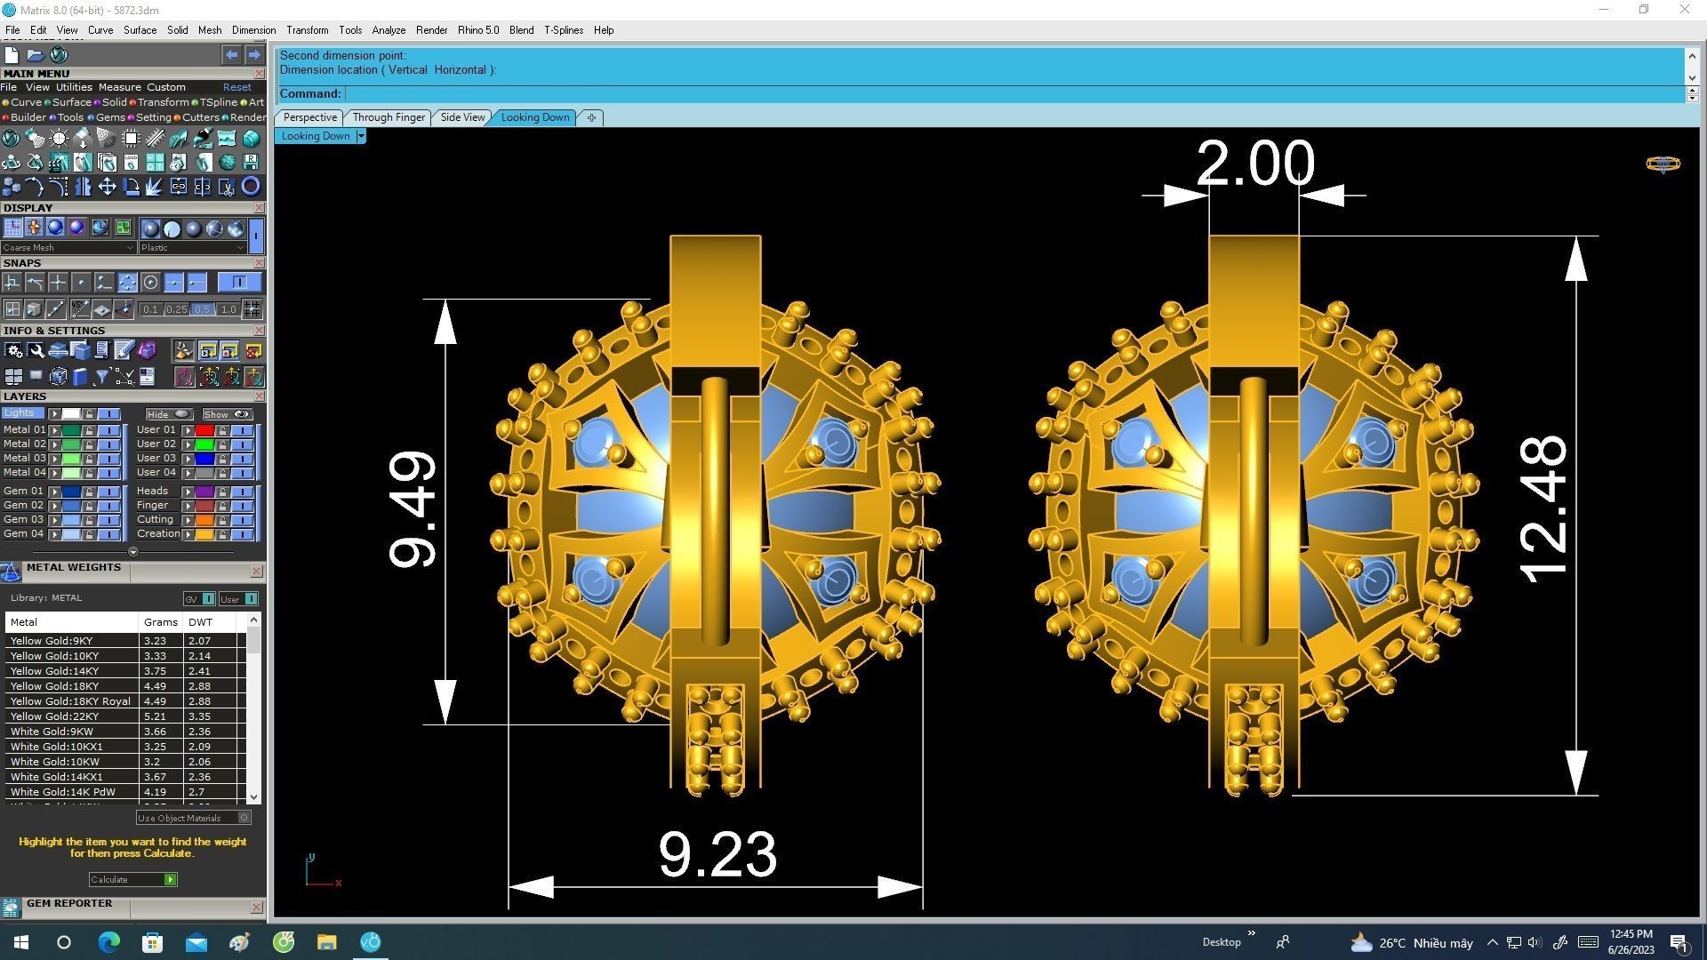The image size is (1707, 960).
Task: Select the sun light tool icon
Action: click(x=59, y=138)
